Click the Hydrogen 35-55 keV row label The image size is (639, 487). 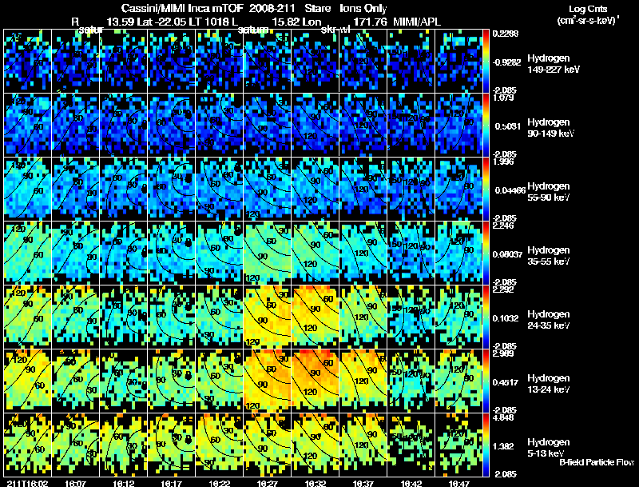548,256
